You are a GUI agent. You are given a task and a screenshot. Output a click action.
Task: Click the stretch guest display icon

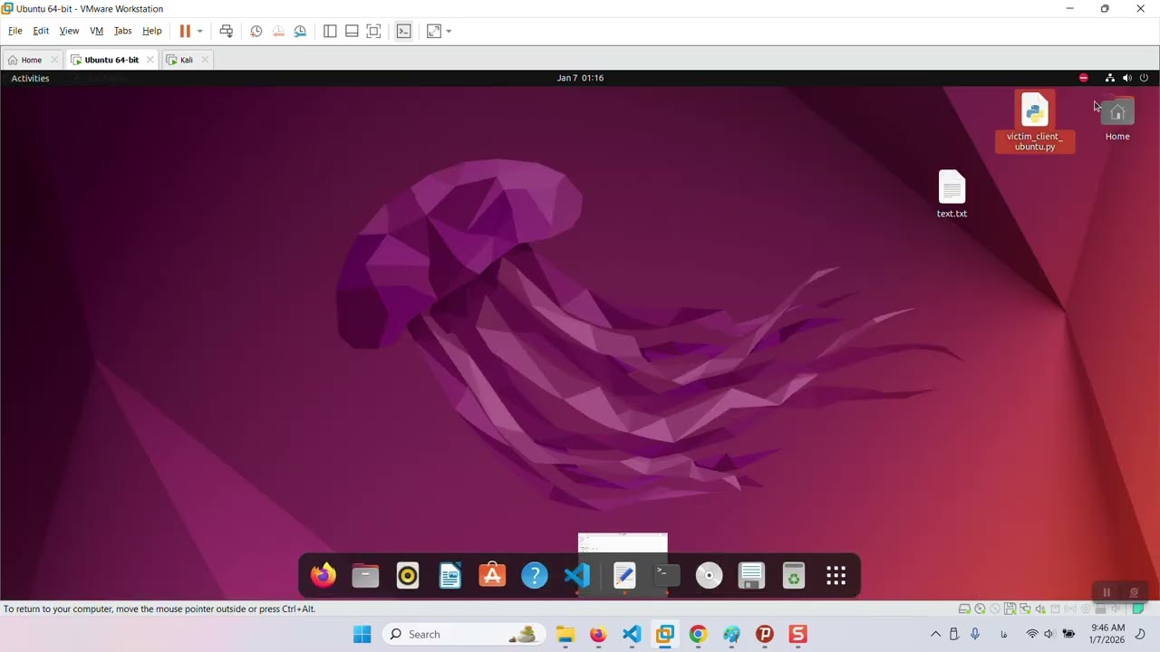[x=434, y=31]
